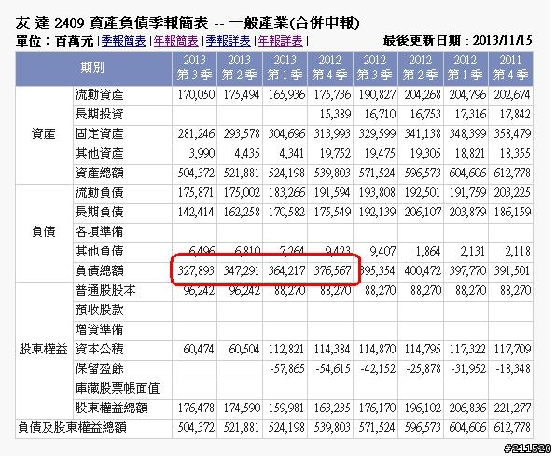
Task: Click the 保留盈餘 row label
Action: click(99, 368)
